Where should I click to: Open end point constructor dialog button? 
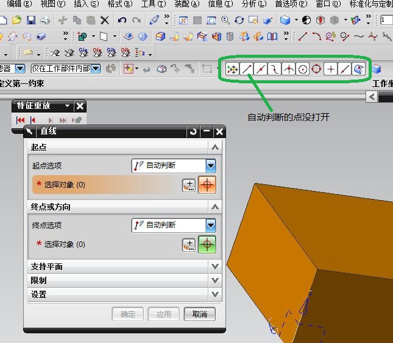point(189,245)
